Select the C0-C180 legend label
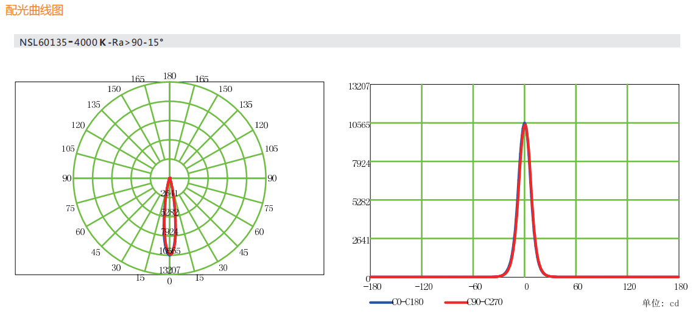This screenshot has width=693, height=313. 408,303
